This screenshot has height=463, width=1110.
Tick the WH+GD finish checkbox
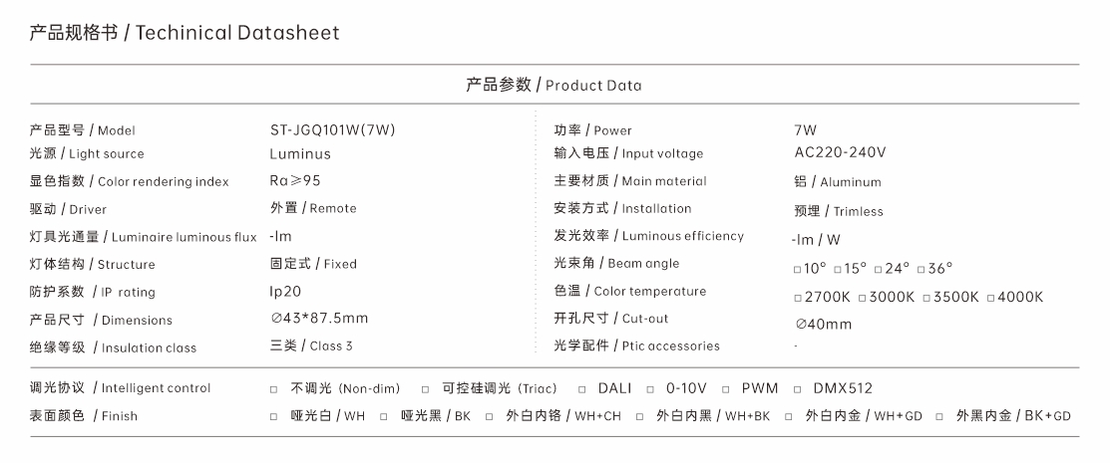789,417
